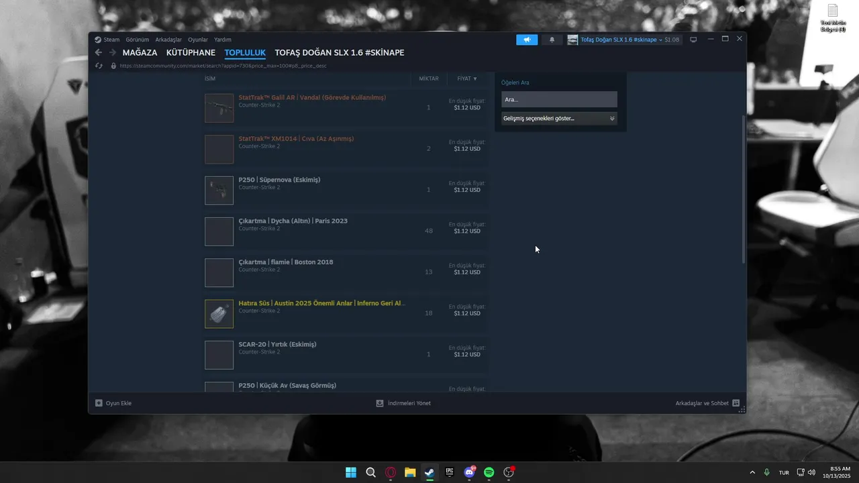Viewport: 859px width, 483px height.
Task: Click the Ara... search input field
Action: (559, 99)
